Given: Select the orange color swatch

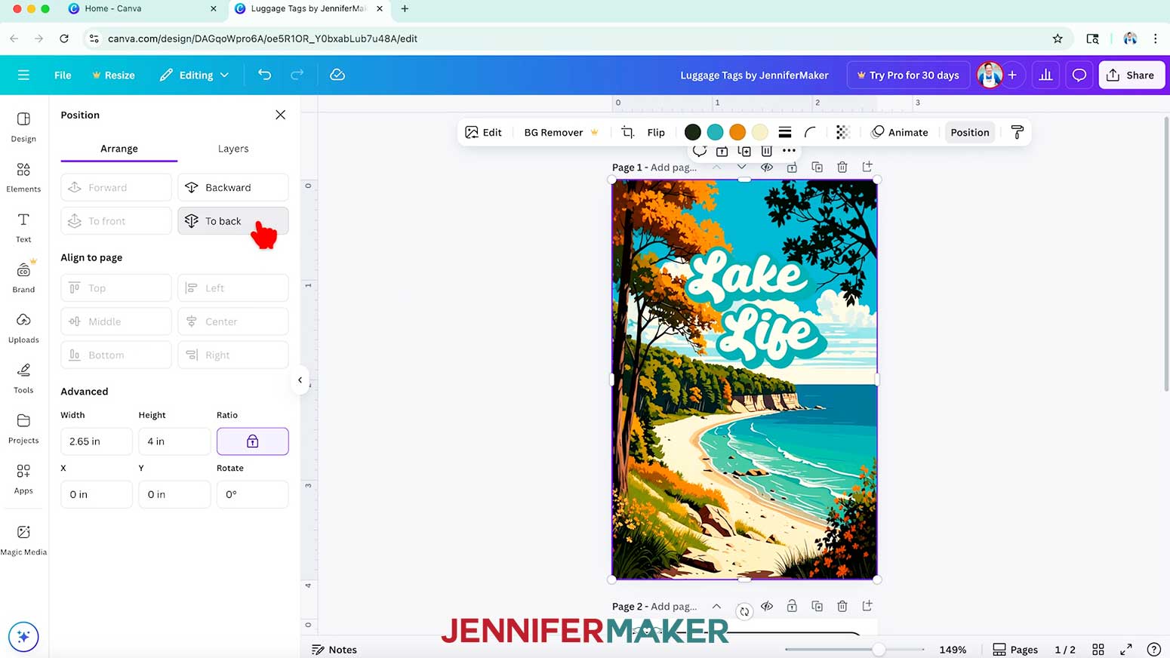Looking at the screenshot, I should (737, 132).
